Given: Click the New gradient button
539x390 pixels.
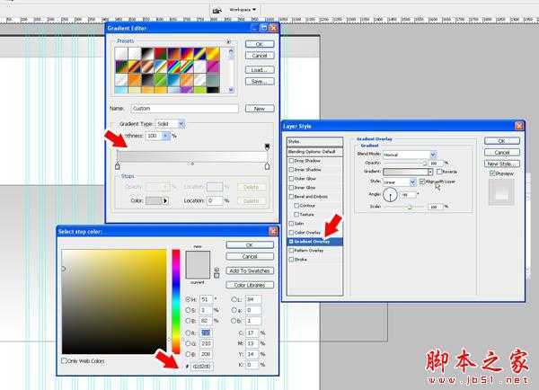Looking at the screenshot, I should tap(260, 109).
